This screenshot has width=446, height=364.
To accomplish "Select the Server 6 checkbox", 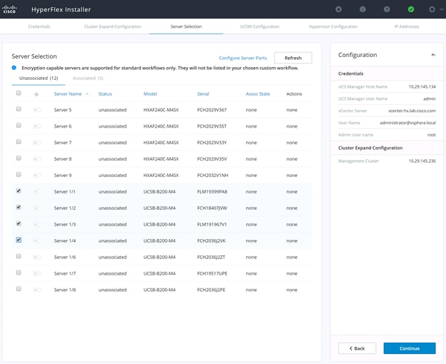I will click(x=19, y=125).
